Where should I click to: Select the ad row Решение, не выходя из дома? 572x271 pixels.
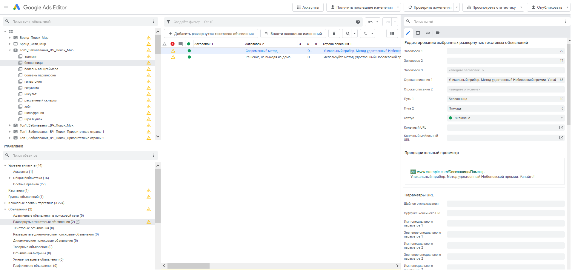[268, 57]
